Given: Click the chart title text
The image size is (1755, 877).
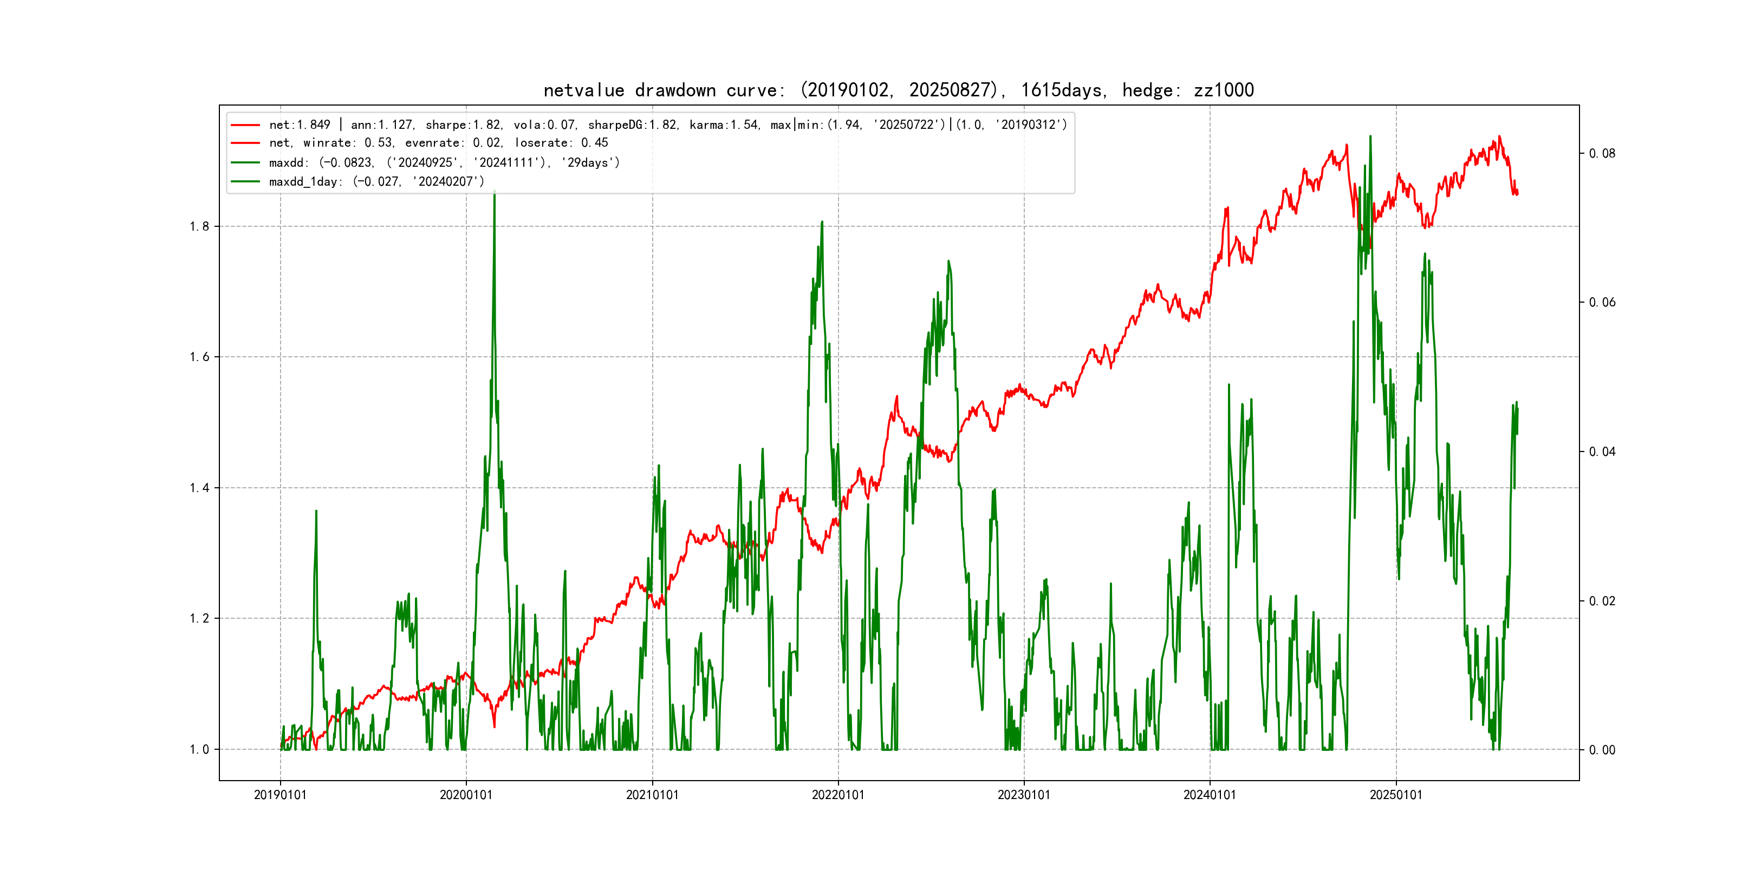Looking at the screenshot, I should 899,90.
